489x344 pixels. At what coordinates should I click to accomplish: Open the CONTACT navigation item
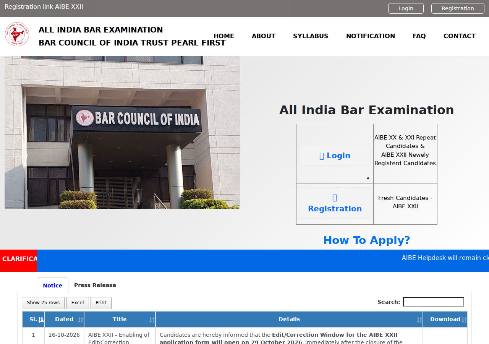460,36
